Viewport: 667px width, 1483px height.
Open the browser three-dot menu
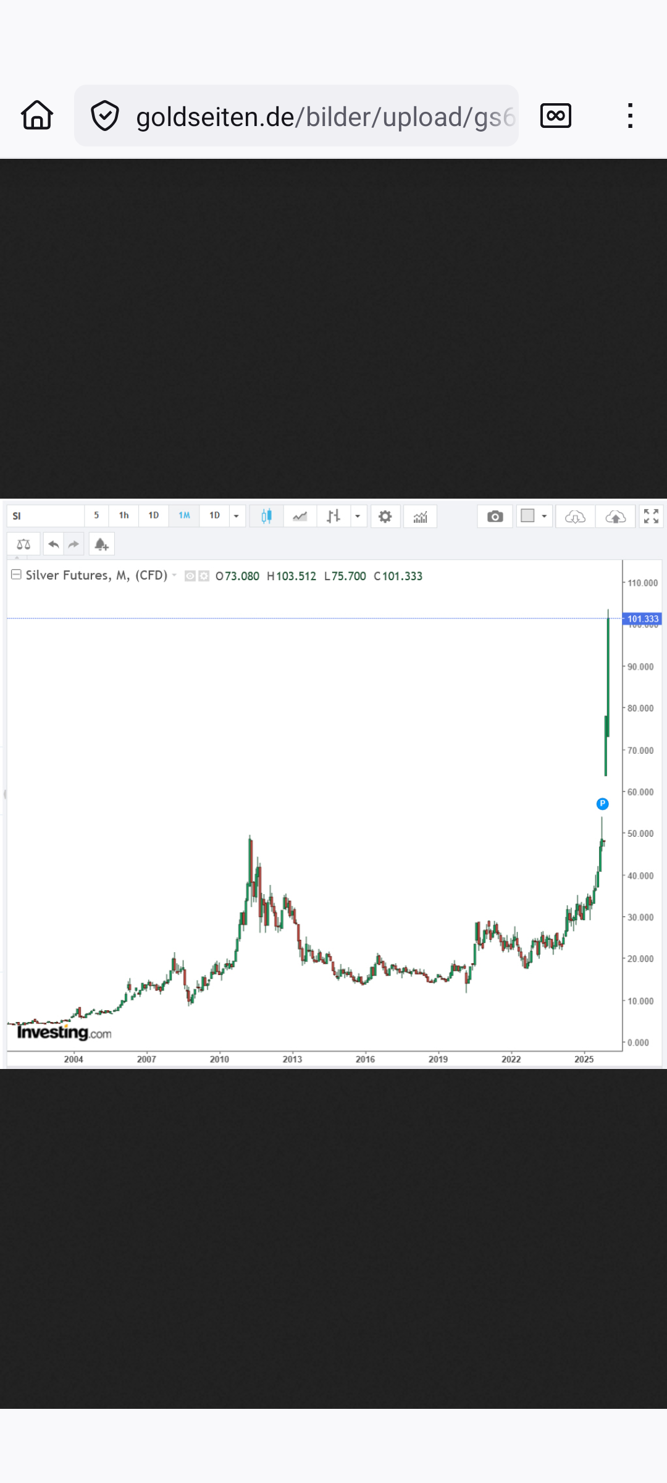(x=629, y=116)
